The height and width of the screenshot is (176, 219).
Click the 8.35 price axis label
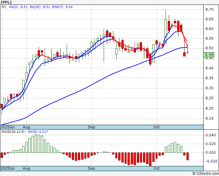click(x=209, y=78)
